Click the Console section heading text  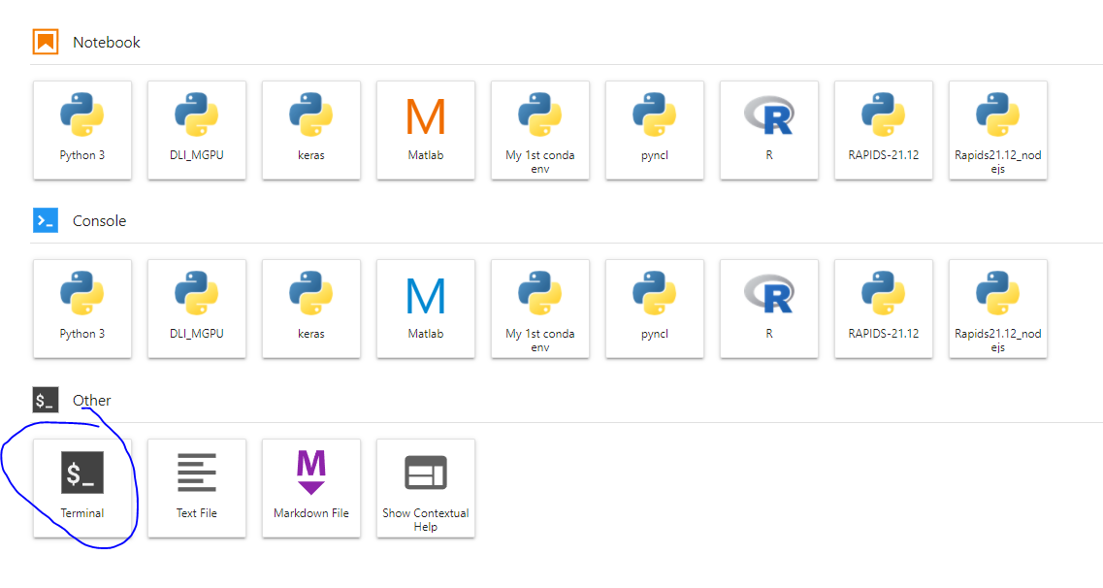point(99,221)
